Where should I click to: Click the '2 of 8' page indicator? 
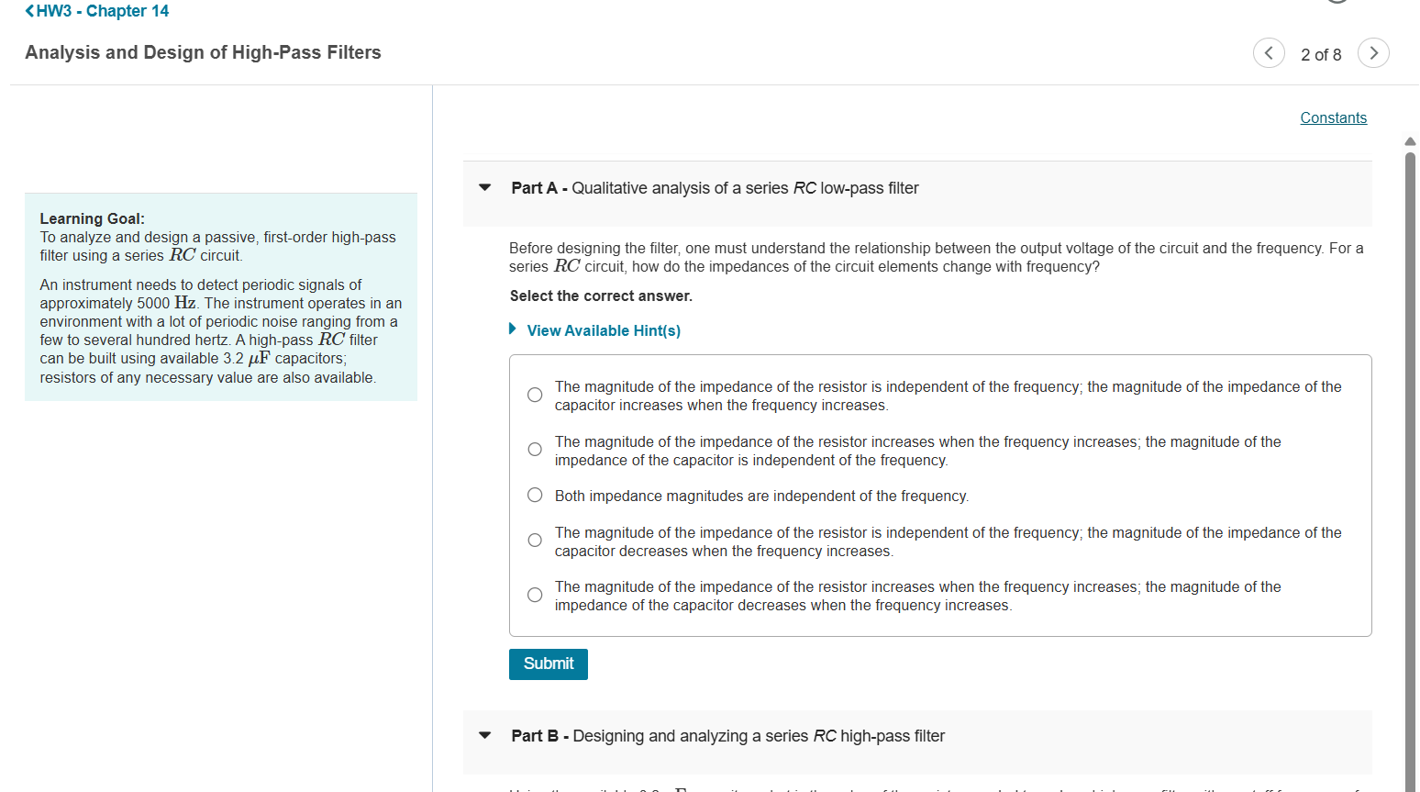tap(1321, 54)
